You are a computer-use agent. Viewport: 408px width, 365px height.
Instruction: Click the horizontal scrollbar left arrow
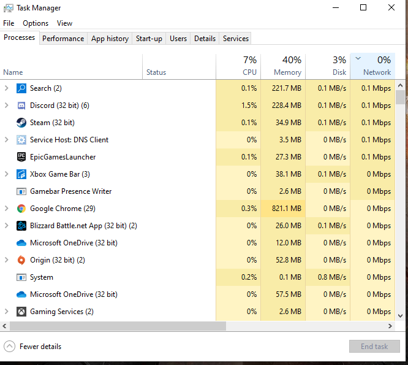pos(4,326)
